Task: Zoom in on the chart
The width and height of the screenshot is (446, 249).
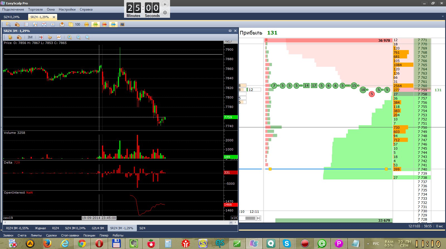Action: coord(70,37)
